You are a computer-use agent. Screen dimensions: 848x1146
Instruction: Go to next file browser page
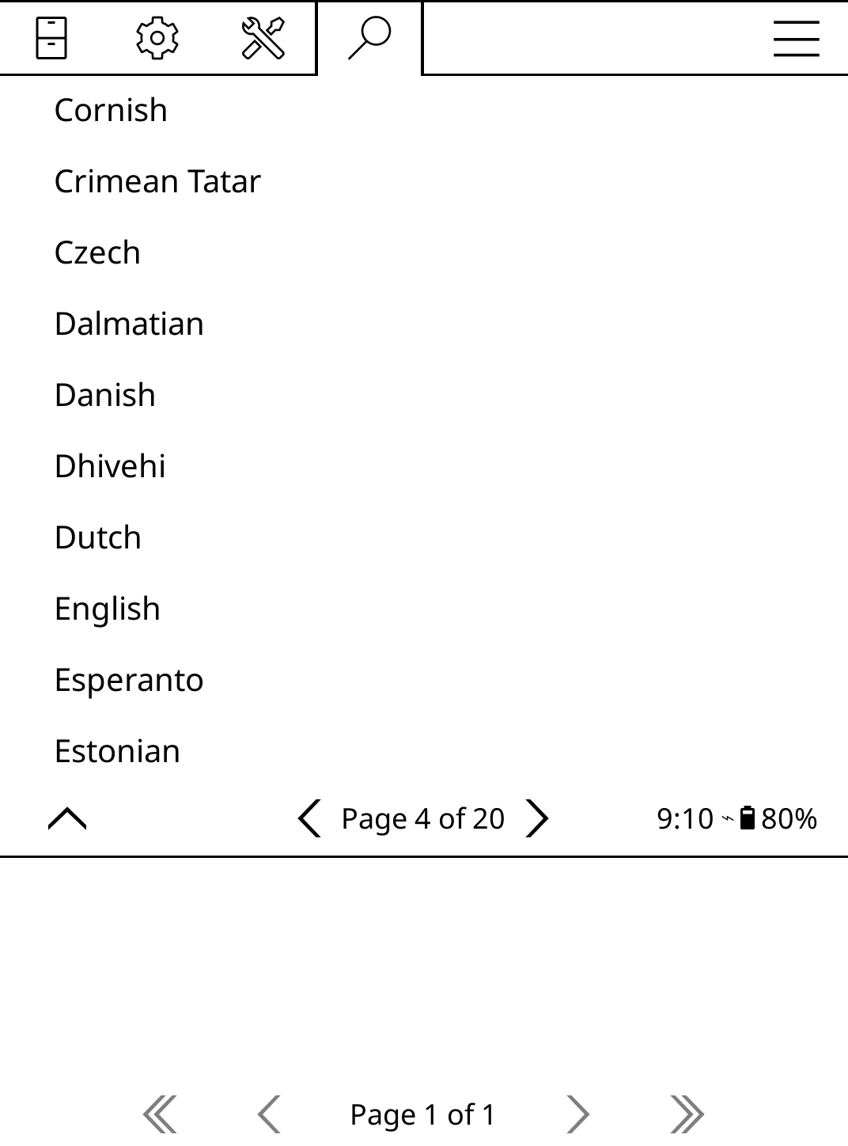[x=578, y=1114]
